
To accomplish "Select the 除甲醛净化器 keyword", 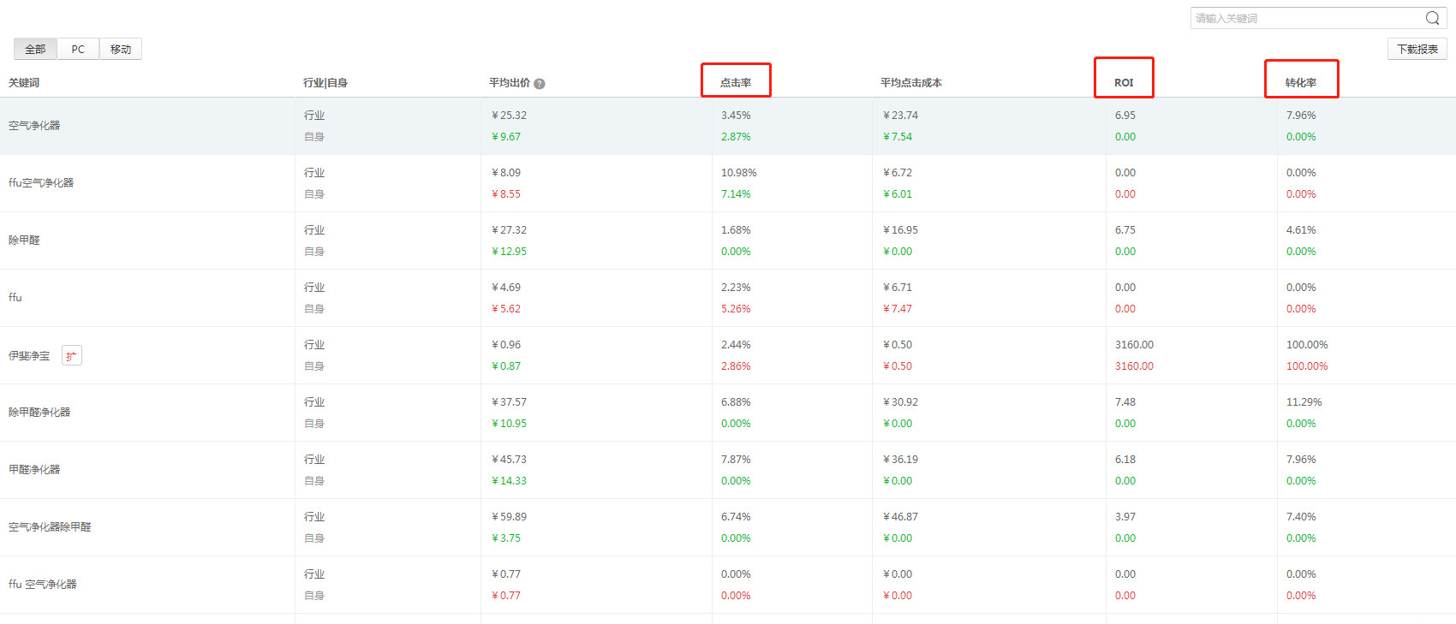I will (39, 413).
